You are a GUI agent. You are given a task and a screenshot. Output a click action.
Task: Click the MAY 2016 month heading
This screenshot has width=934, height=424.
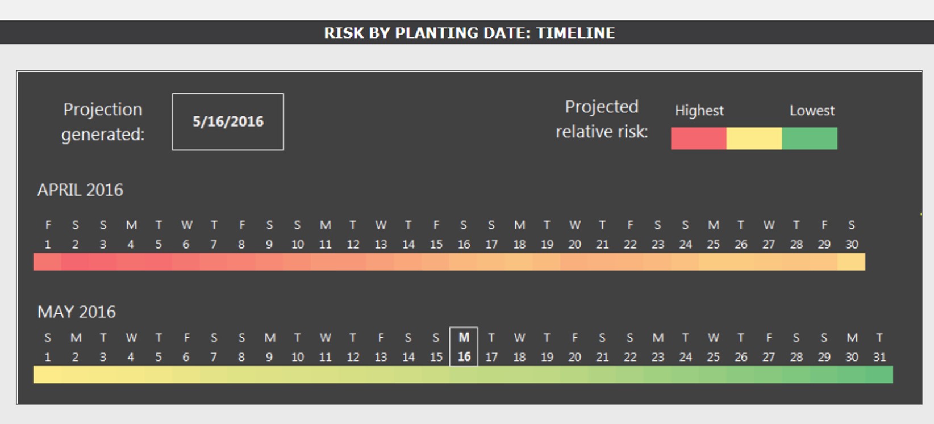tap(77, 312)
